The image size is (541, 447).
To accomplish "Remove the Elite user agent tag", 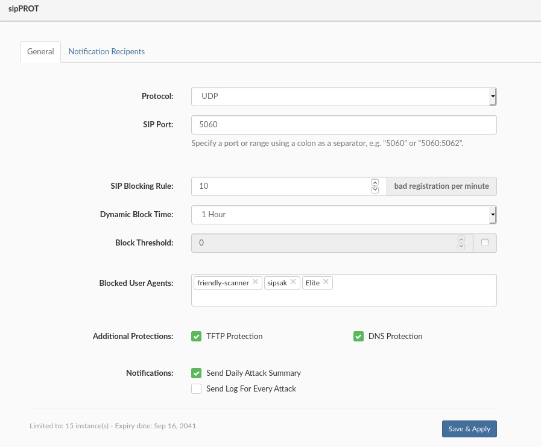I will coord(326,282).
